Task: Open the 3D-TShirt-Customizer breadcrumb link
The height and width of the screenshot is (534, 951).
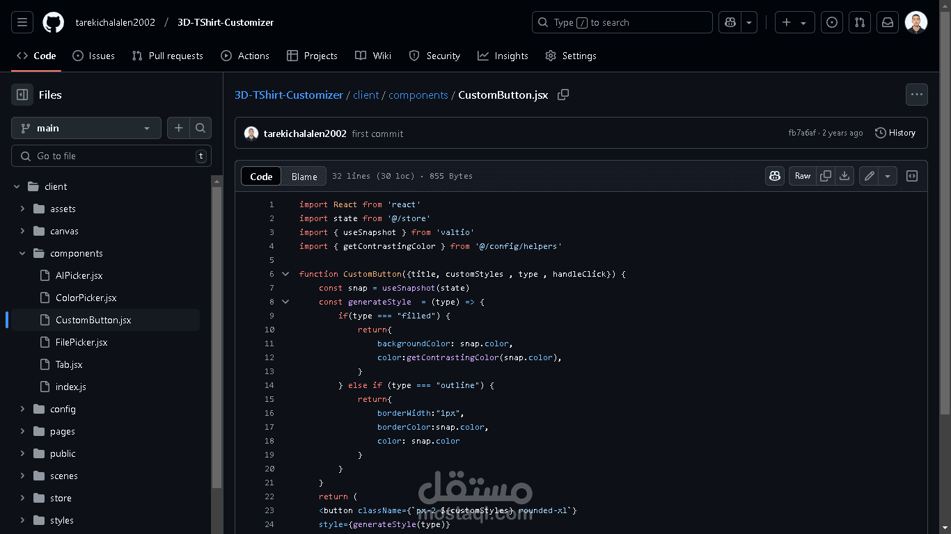Action: [289, 95]
